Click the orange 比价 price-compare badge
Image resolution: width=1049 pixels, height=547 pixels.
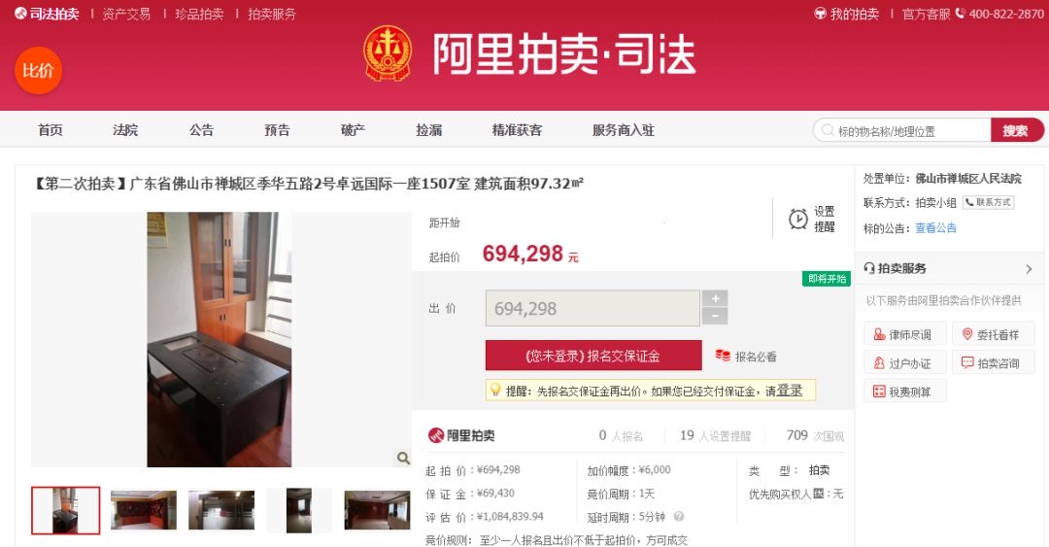pyautogui.click(x=38, y=70)
